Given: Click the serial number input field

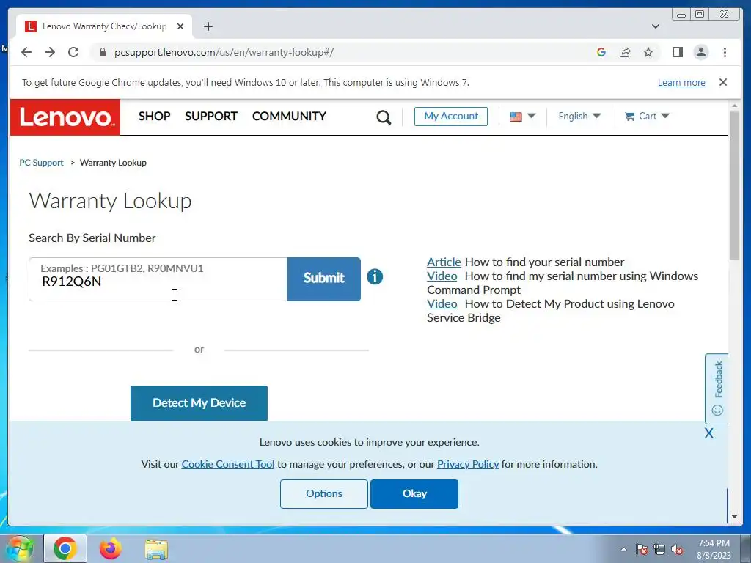Looking at the screenshot, I should (158, 279).
